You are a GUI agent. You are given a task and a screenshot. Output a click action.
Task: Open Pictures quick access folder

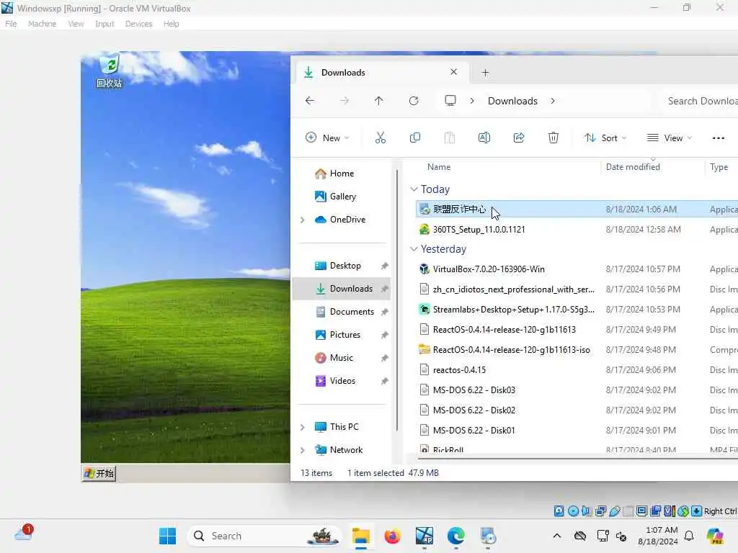[x=345, y=335]
